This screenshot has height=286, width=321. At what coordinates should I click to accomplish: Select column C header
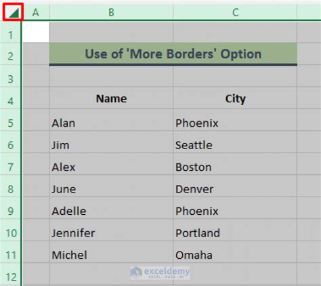point(235,12)
